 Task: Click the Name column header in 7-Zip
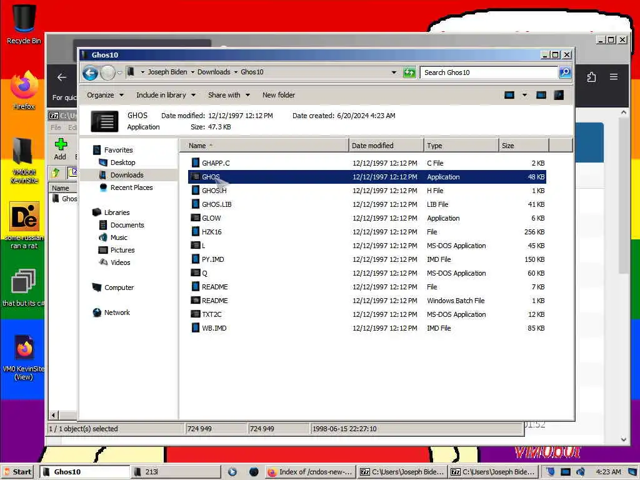63,188
